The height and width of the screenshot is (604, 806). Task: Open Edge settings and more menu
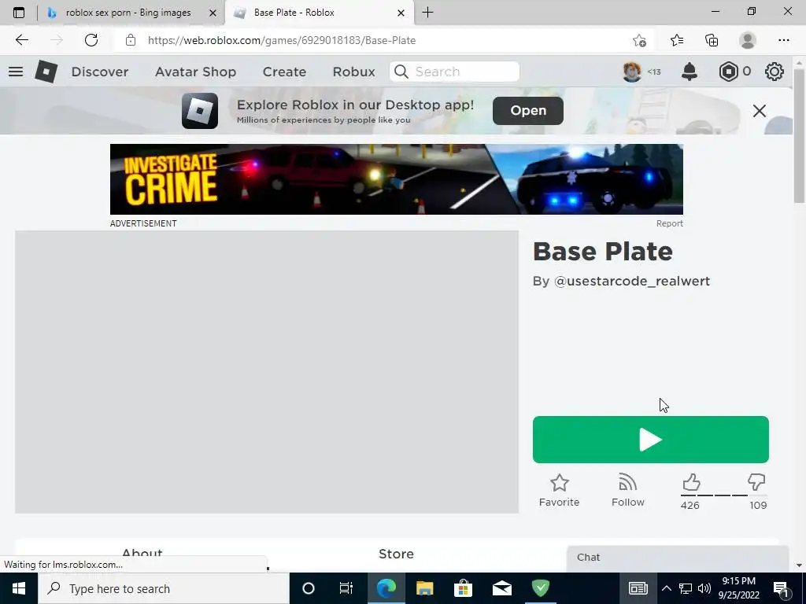pos(783,40)
